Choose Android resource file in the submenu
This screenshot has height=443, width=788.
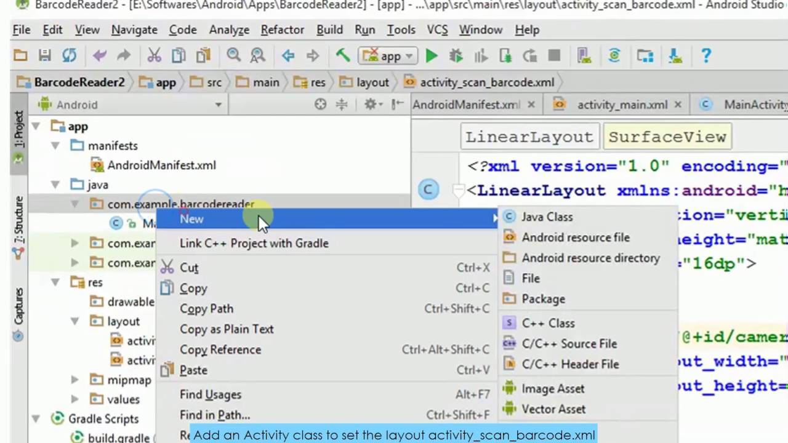pos(588,237)
